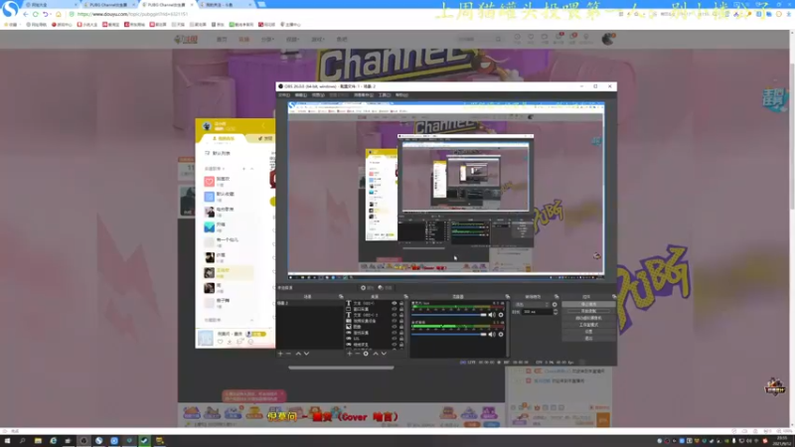
Task: Pop out the OBS Controls dock
Action: pos(614,296)
